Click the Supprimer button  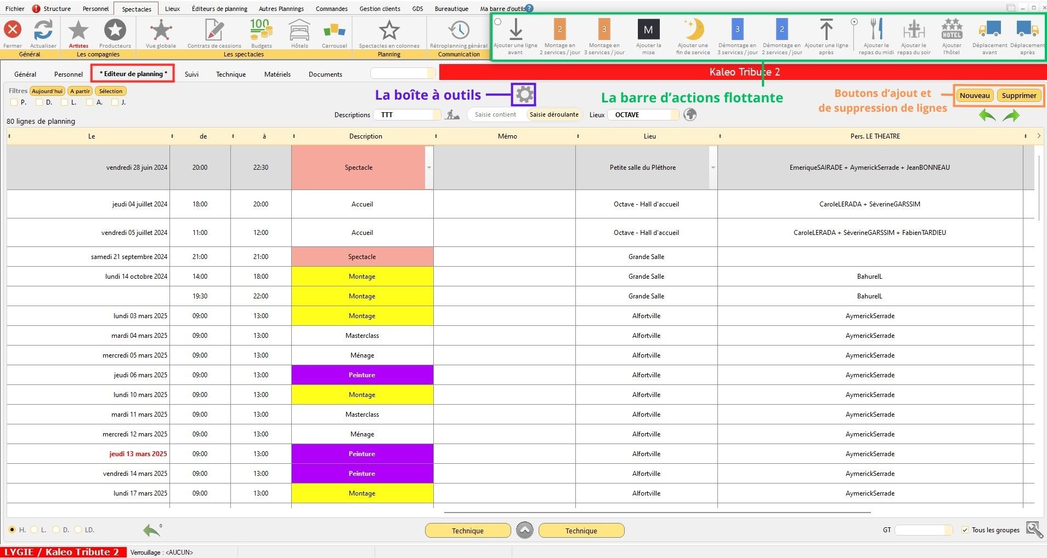[1018, 96]
